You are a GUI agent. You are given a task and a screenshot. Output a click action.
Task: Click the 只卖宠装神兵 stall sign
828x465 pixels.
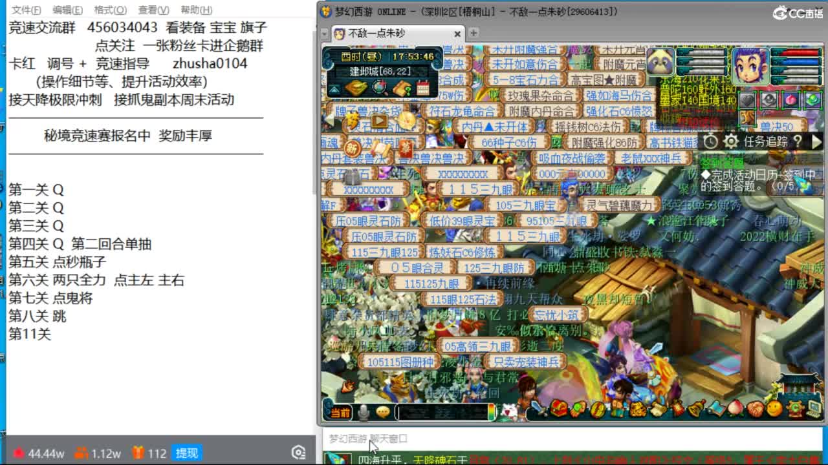(x=525, y=362)
